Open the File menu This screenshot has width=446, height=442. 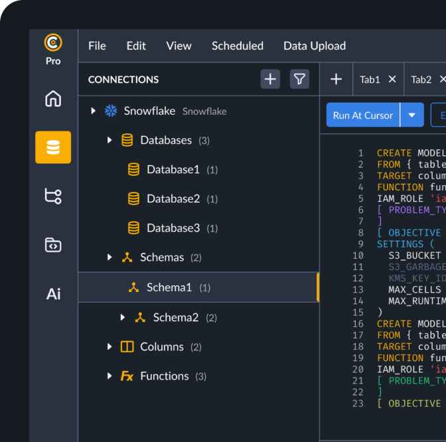coord(97,46)
